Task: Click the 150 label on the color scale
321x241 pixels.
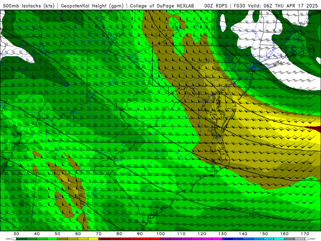Action: [x=264, y=234]
